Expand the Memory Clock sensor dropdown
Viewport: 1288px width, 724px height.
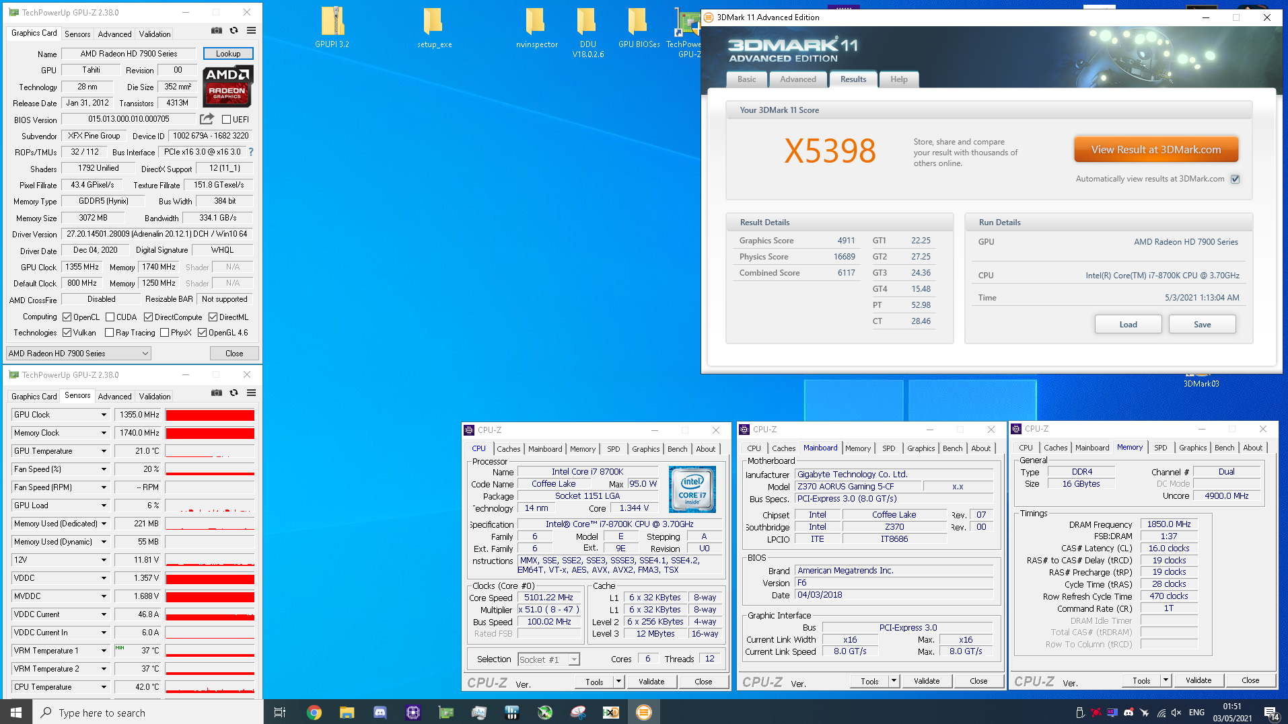pyautogui.click(x=104, y=433)
